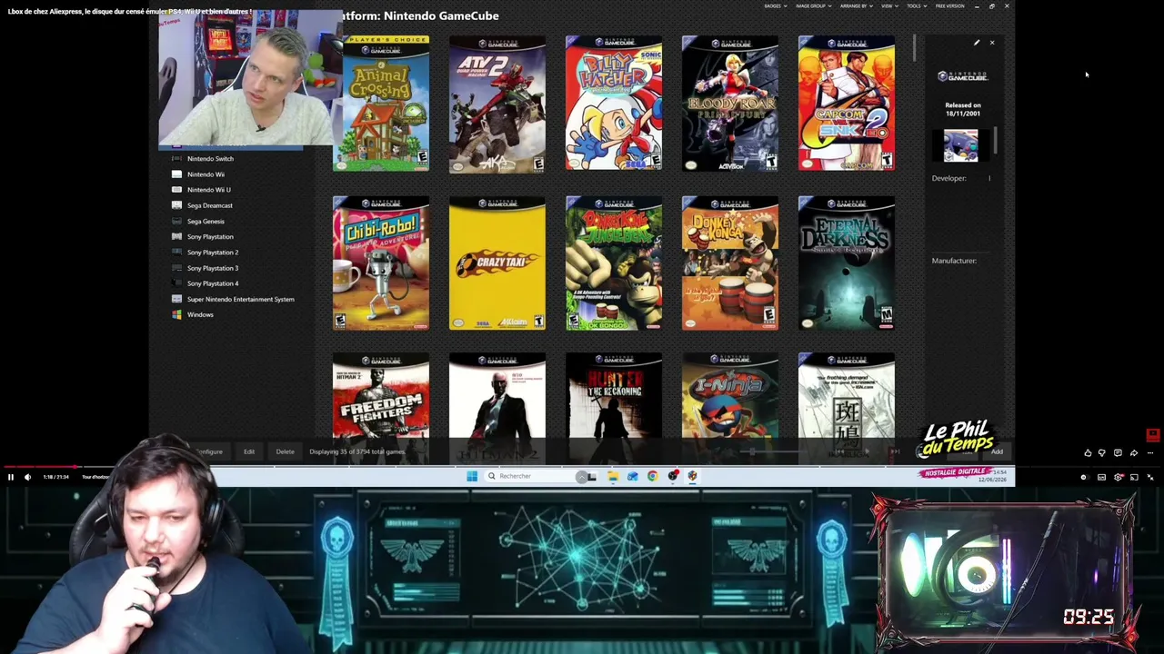Open Super Nintendo Entertainment System platform
Screen dimensions: 1164x654
click(240, 299)
